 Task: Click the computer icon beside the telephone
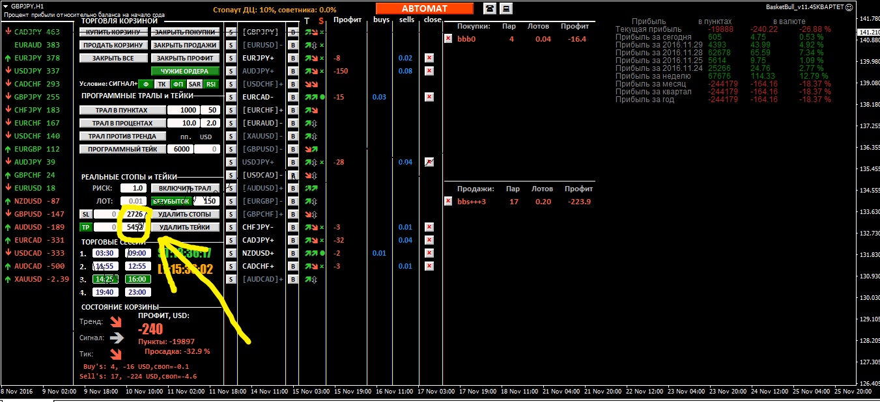coord(505,8)
